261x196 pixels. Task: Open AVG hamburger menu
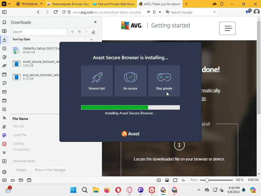(x=227, y=28)
